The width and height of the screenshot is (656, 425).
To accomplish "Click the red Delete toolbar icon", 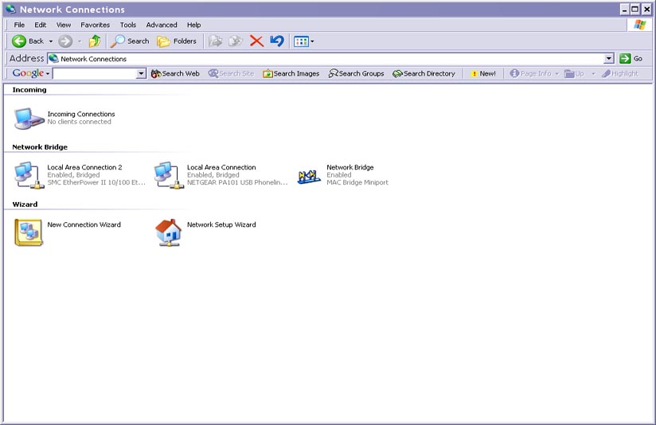I will pos(256,41).
